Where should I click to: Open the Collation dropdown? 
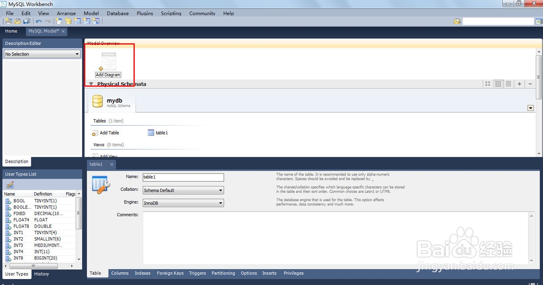[x=183, y=190]
